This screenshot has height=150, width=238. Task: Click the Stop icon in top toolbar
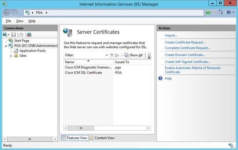tap(214, 12)
